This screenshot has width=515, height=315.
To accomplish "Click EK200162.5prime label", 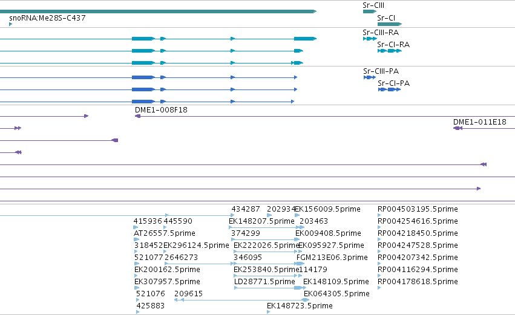I will [167, 270].
